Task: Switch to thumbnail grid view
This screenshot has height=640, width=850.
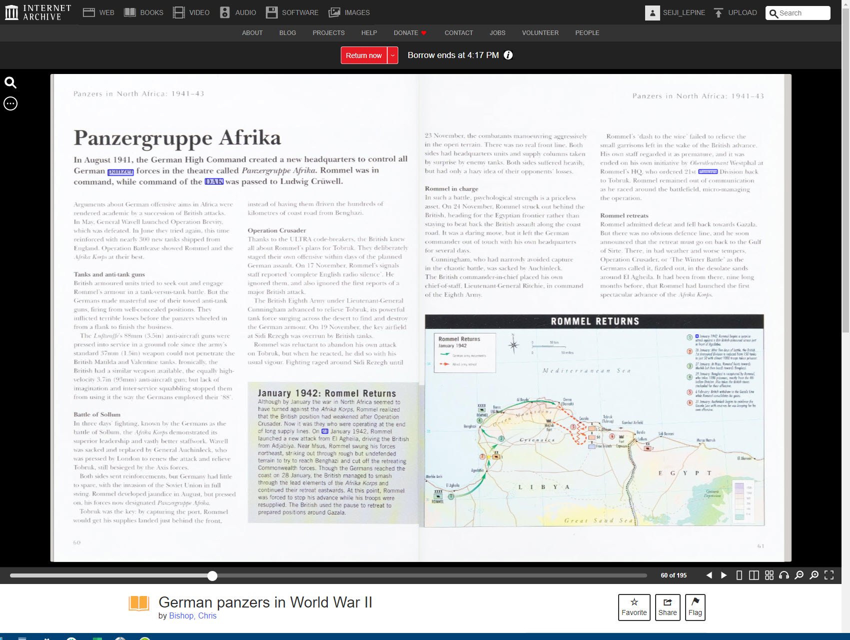Action: 769,575
